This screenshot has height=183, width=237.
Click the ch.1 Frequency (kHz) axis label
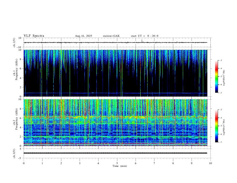[x=16, y=70]
